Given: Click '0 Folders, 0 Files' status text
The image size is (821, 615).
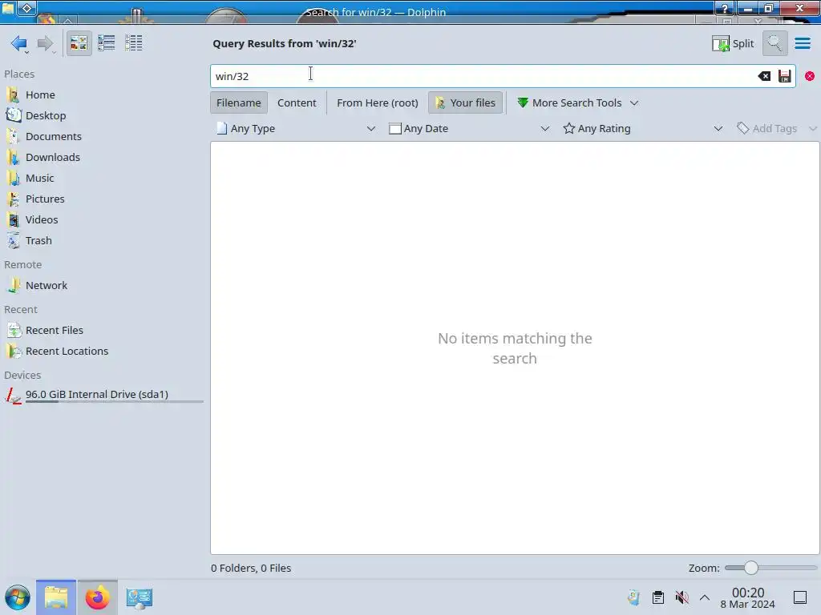Looking at the screenshot, I should click(251, 568).
